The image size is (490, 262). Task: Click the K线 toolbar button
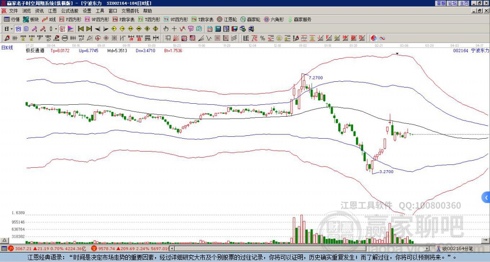click(49, 19)
